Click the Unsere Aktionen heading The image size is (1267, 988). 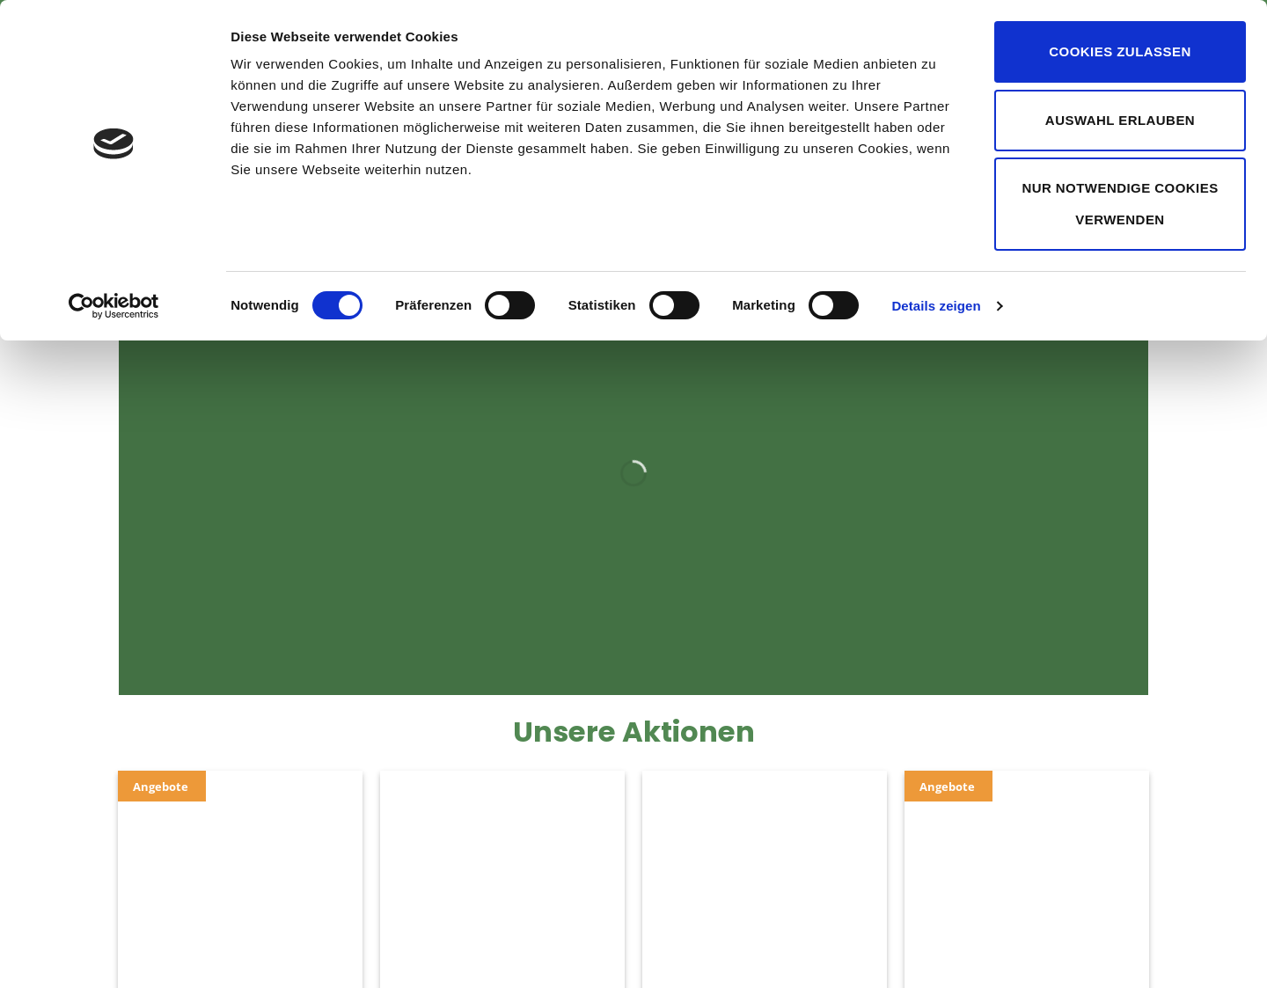coord(633,732)
